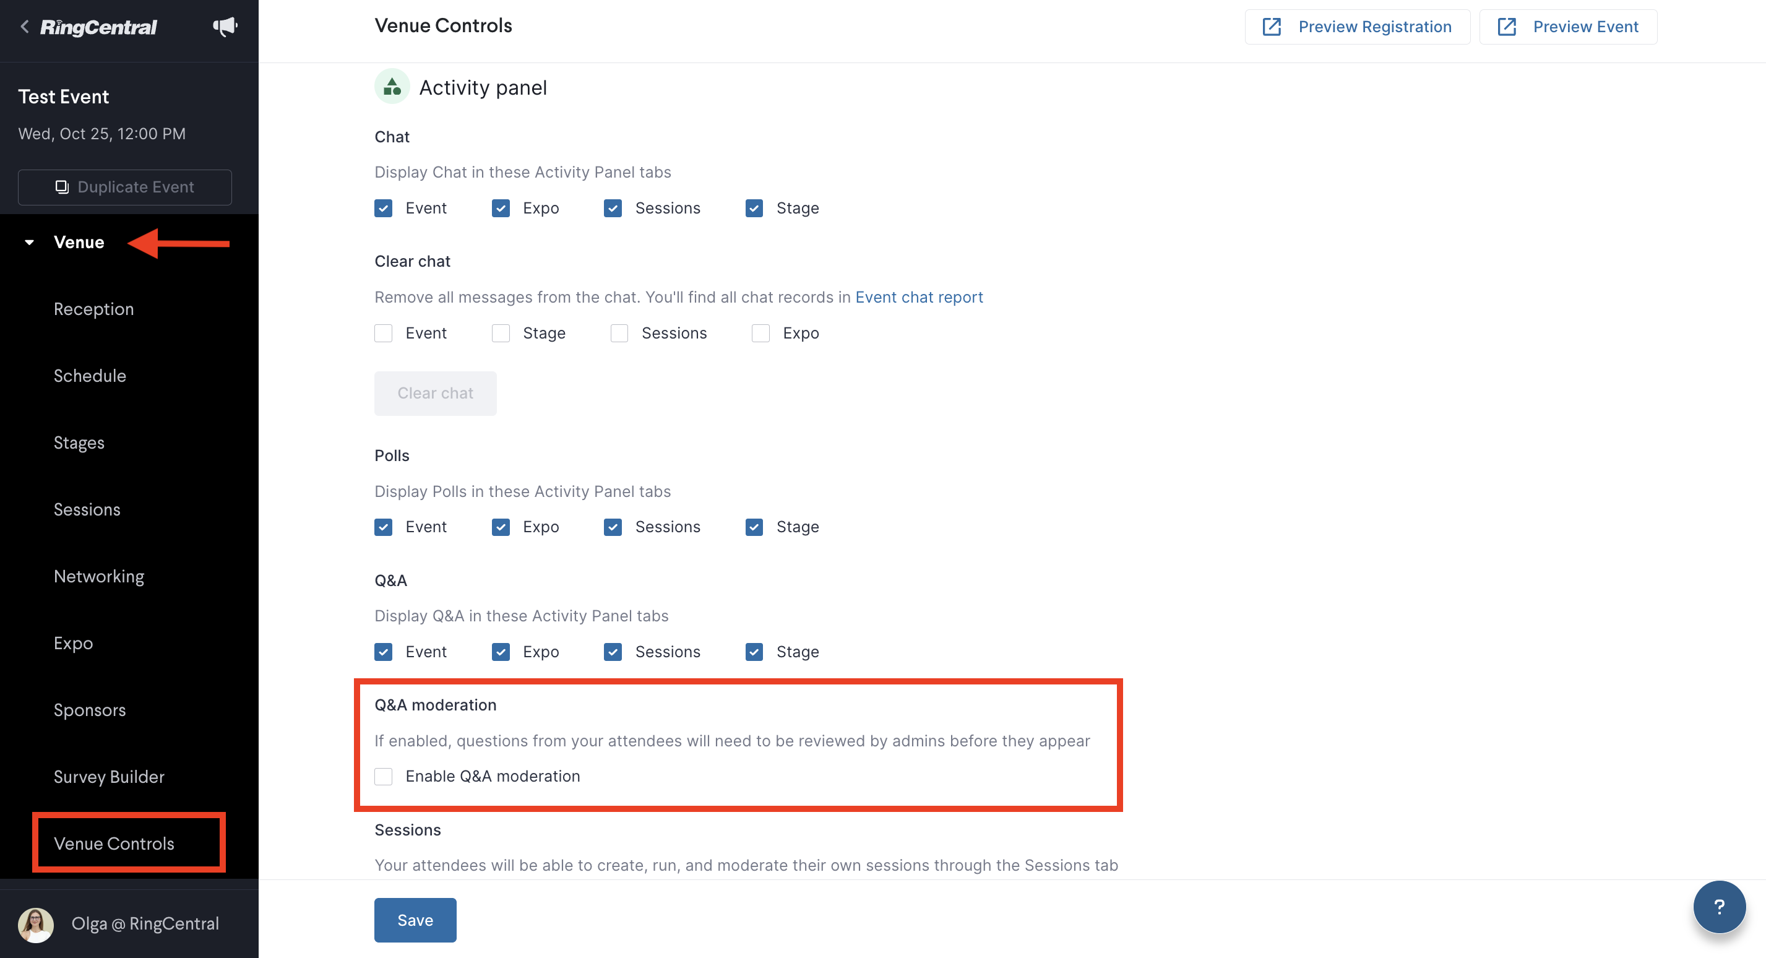Image resolution: width=1766 pixels, height=958 pixels.
Task: Uncheck Sessions under Chat tabs
Action: click(613, 209)
